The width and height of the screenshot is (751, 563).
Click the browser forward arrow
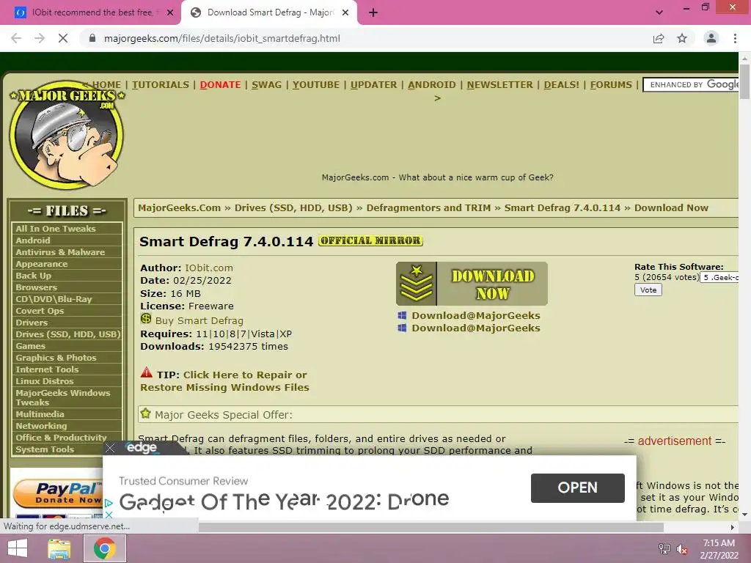(40, 38)
